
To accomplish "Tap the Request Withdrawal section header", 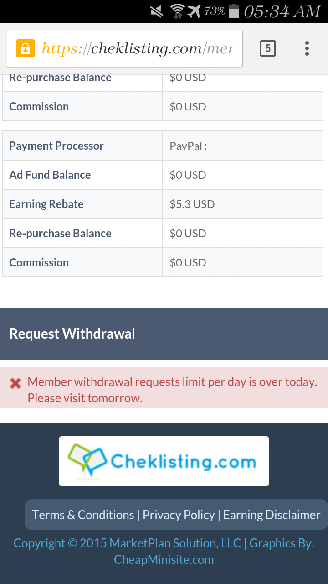I will pyautogui.click(x=72, y=334).
